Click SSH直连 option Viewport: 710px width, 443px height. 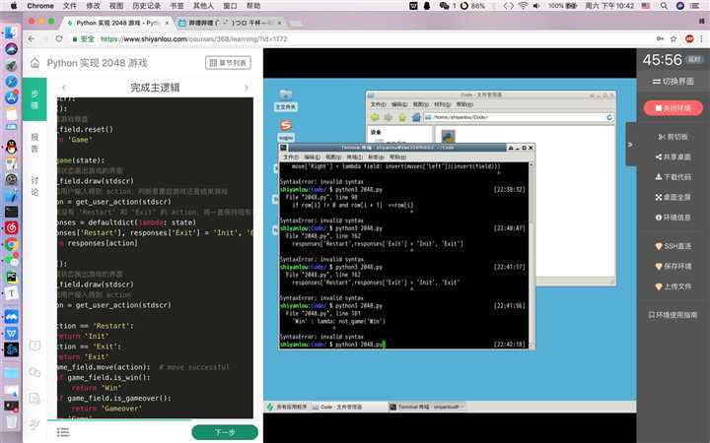click(x=674, y=246)
